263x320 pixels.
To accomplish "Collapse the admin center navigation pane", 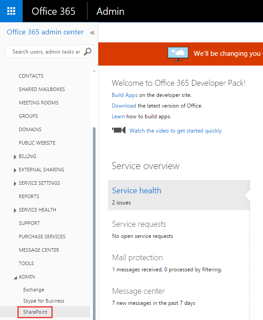I will 92,33.
